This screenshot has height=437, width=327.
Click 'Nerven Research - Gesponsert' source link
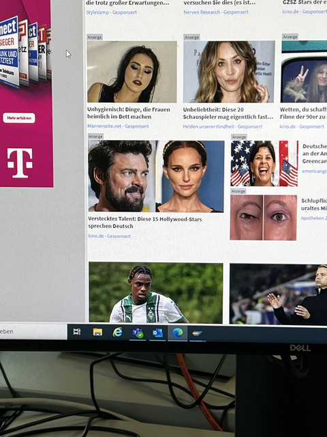point(216,12)
